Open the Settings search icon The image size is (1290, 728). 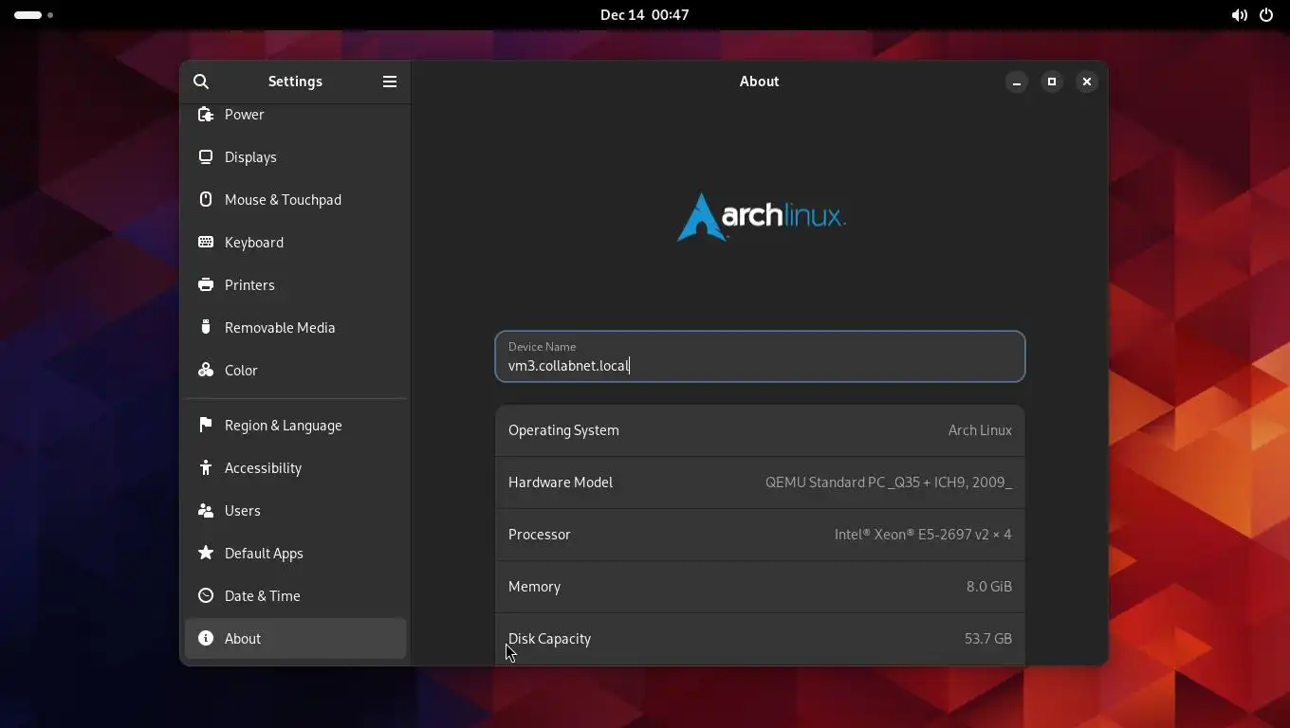(201, 82)
